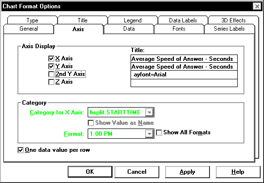The width and height of the screenshot is (264, 183).
Task: Click the Apply button
Action: tap(187, 172)
